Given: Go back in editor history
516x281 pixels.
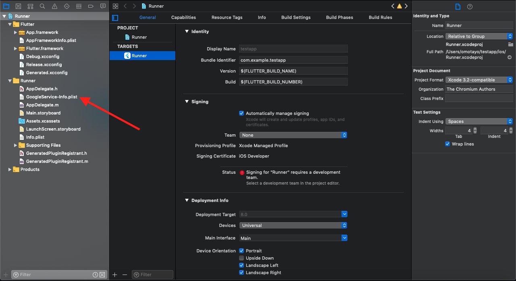Looking at the screenshot, I should click(x=125, y=6).
